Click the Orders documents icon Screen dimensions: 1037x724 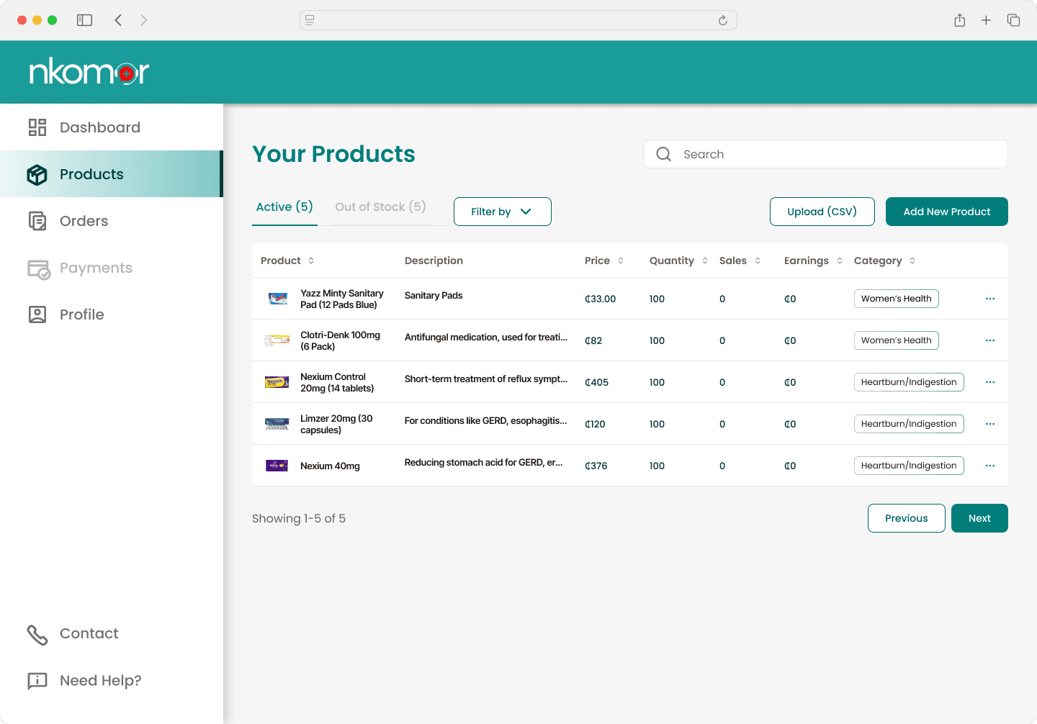[x=37, y=221]
